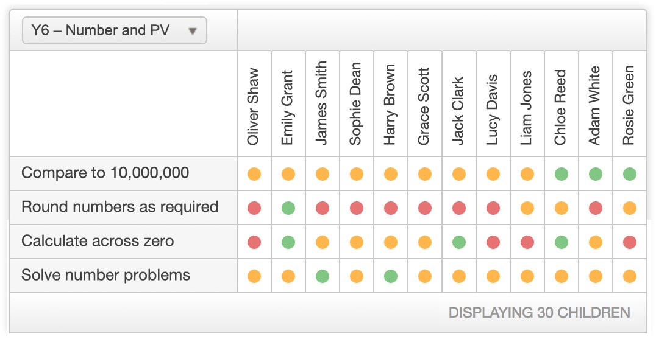Click Rosie Green's Compare to 10,000,000 green dot
This screenshot has width=656, height=342.
(630, 173)
